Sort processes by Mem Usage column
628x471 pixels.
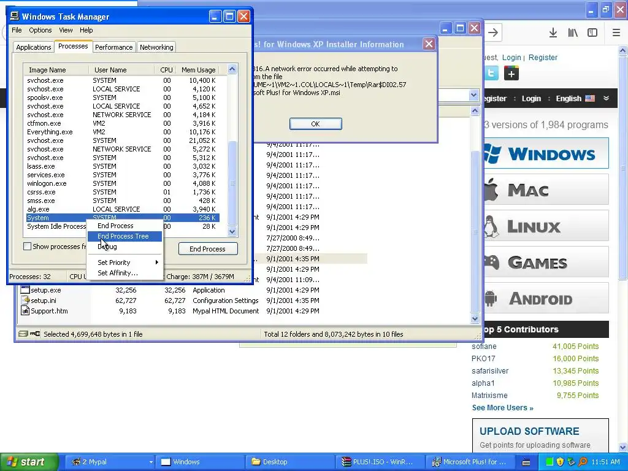pos(198,70)
